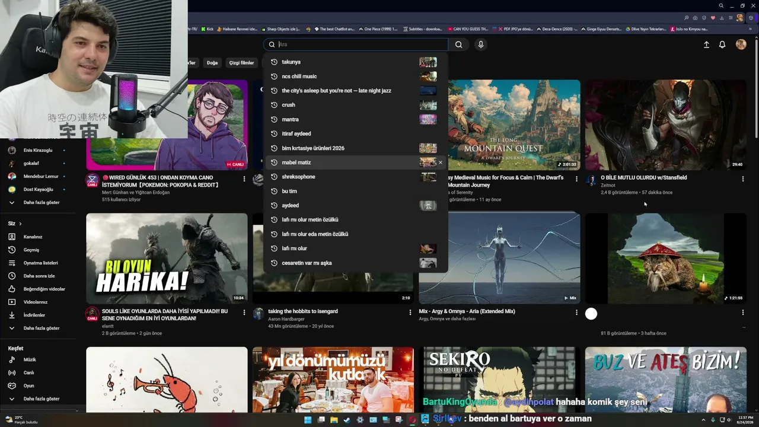The width and height of the screenshot is (759, 427).
Task: Select the 'ncs chill music' suggestion
Action: click(x=356, y=77)
